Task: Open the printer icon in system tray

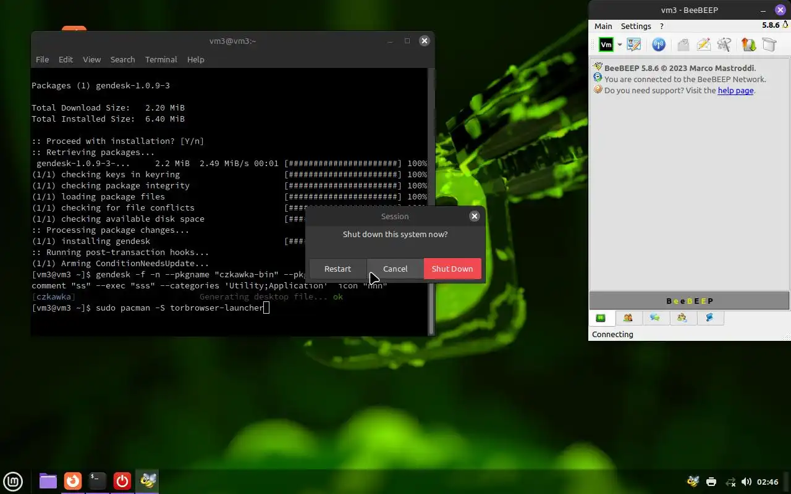Action: 711,482
